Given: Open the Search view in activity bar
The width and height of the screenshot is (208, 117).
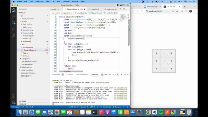Looking at the screenshot, I should 13,16.
